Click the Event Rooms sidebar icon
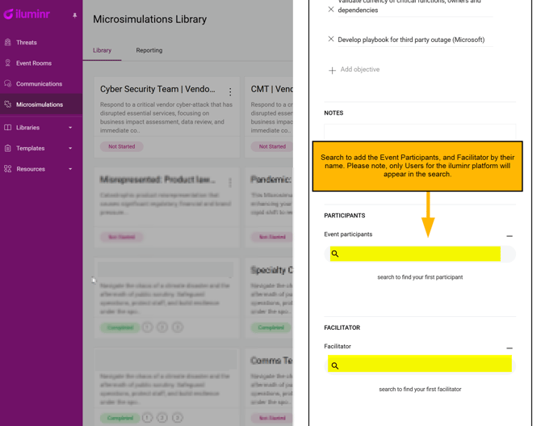 [8, 63]
